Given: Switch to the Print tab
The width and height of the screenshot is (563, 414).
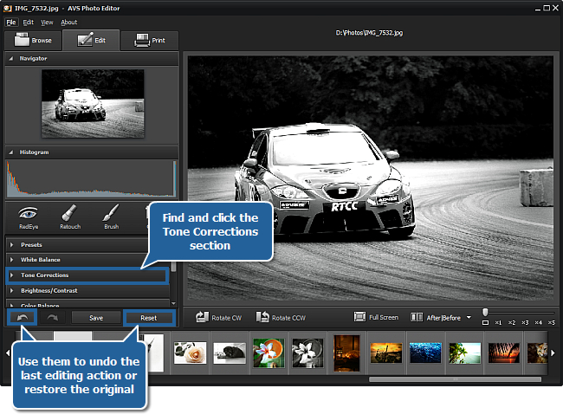Looking at the screenshot, I should coord(150,40).
